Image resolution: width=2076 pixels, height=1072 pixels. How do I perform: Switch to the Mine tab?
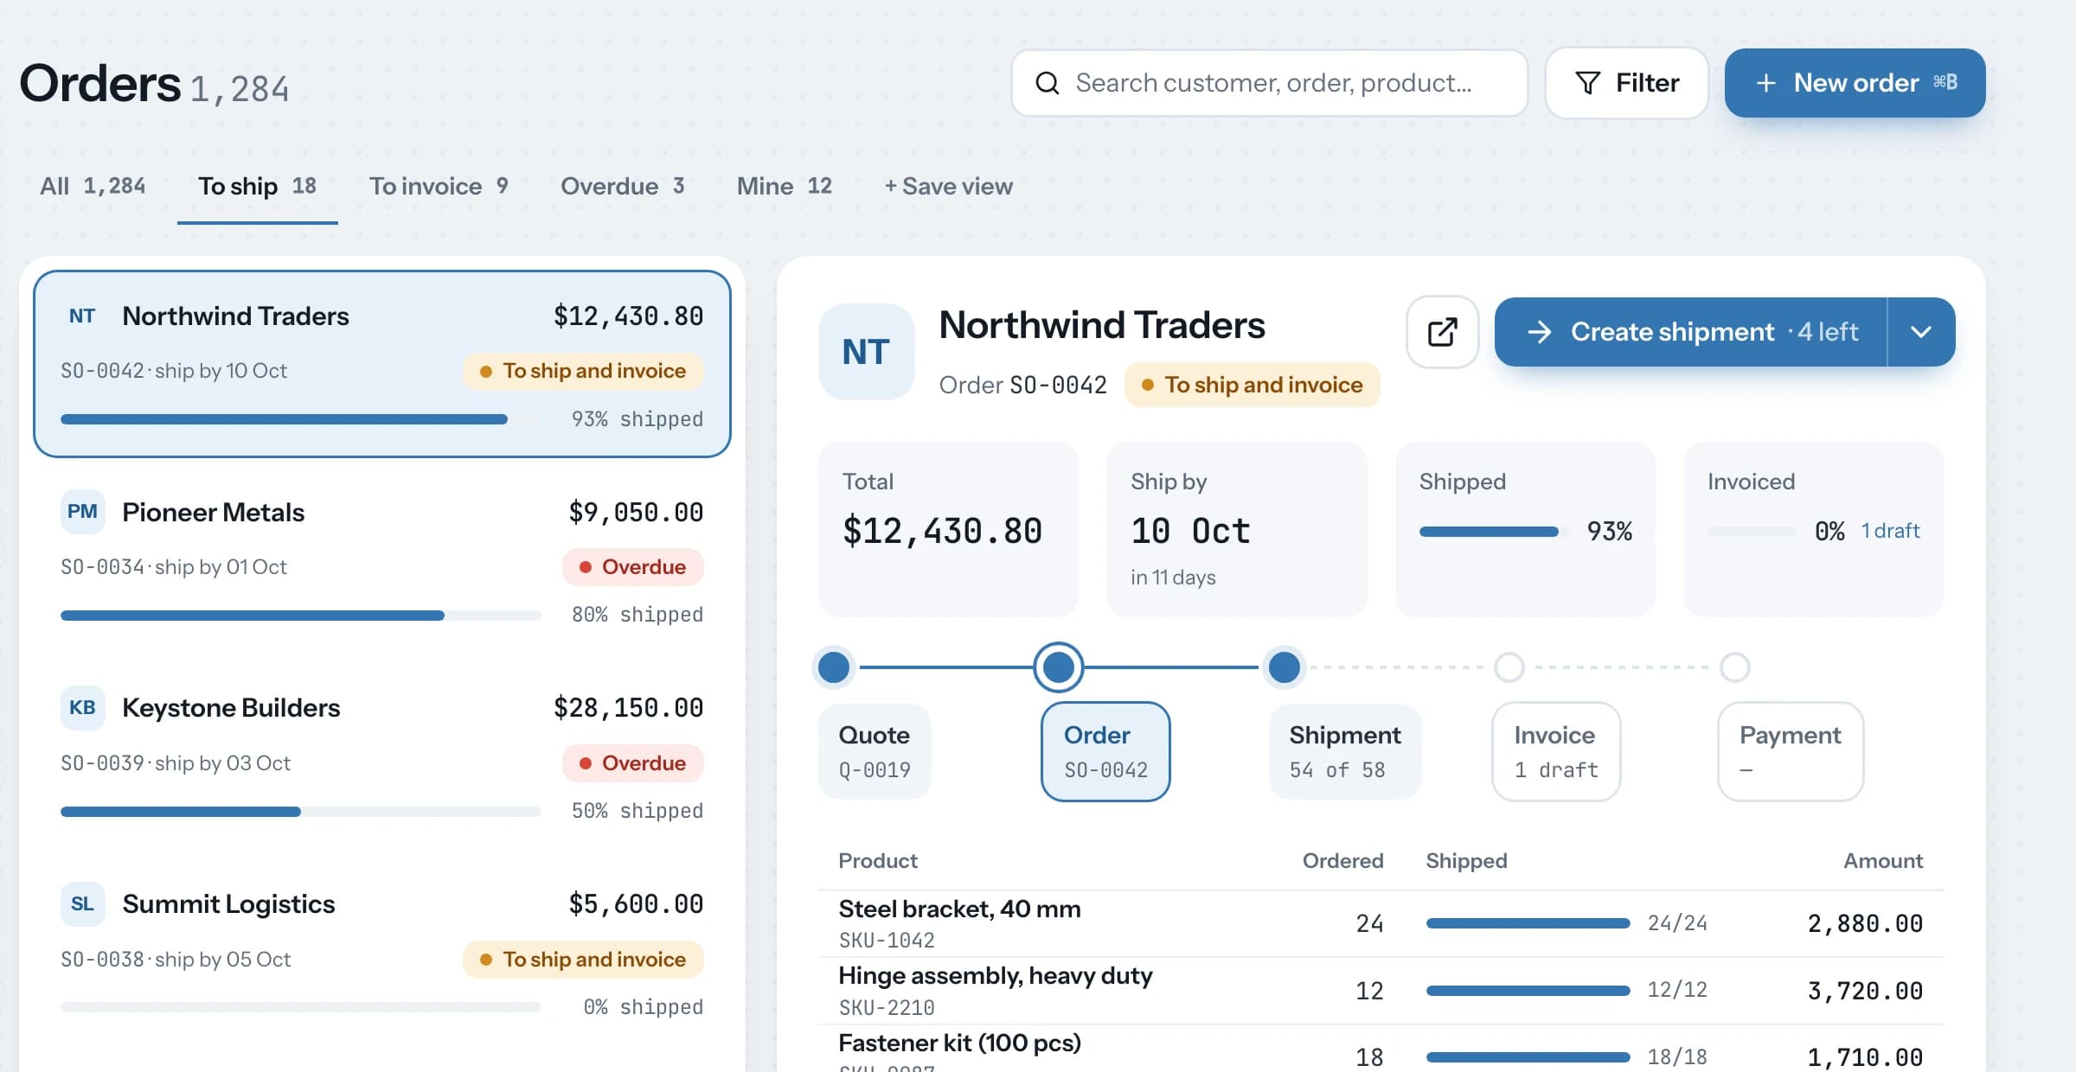coord(784,186)
